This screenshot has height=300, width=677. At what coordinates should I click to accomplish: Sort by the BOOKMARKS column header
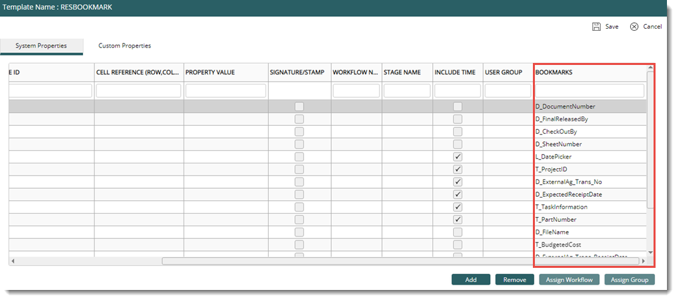tap(554, 72)
